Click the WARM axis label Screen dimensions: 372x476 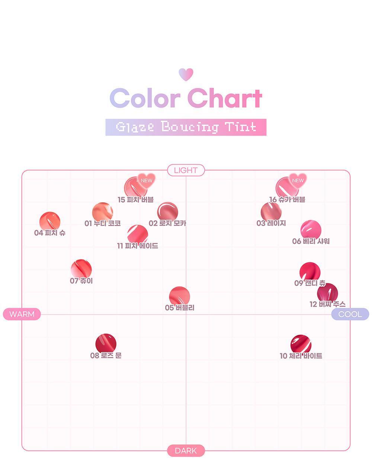pos(22,314)
